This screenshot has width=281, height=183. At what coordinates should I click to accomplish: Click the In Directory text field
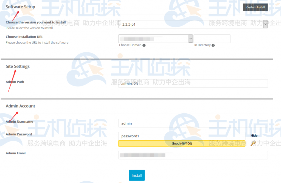[x=212, y=39]
